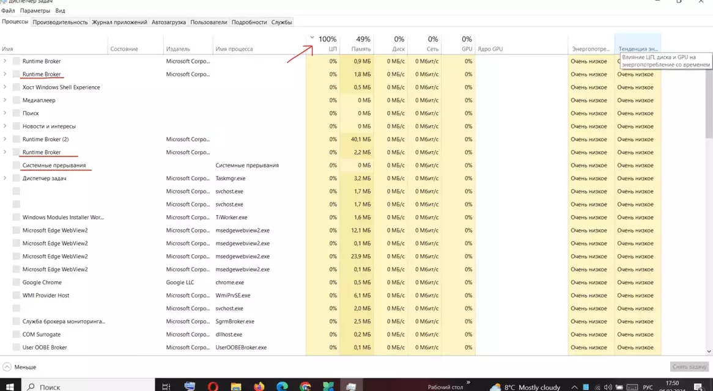Open the Параметры menu
The width and height of the screenshot is (713, 391).
click(x=35, y=10)
